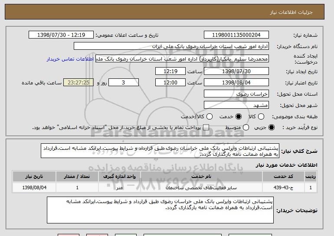Click the شماره نیاز field 1198001135000204

coord(236,35)
